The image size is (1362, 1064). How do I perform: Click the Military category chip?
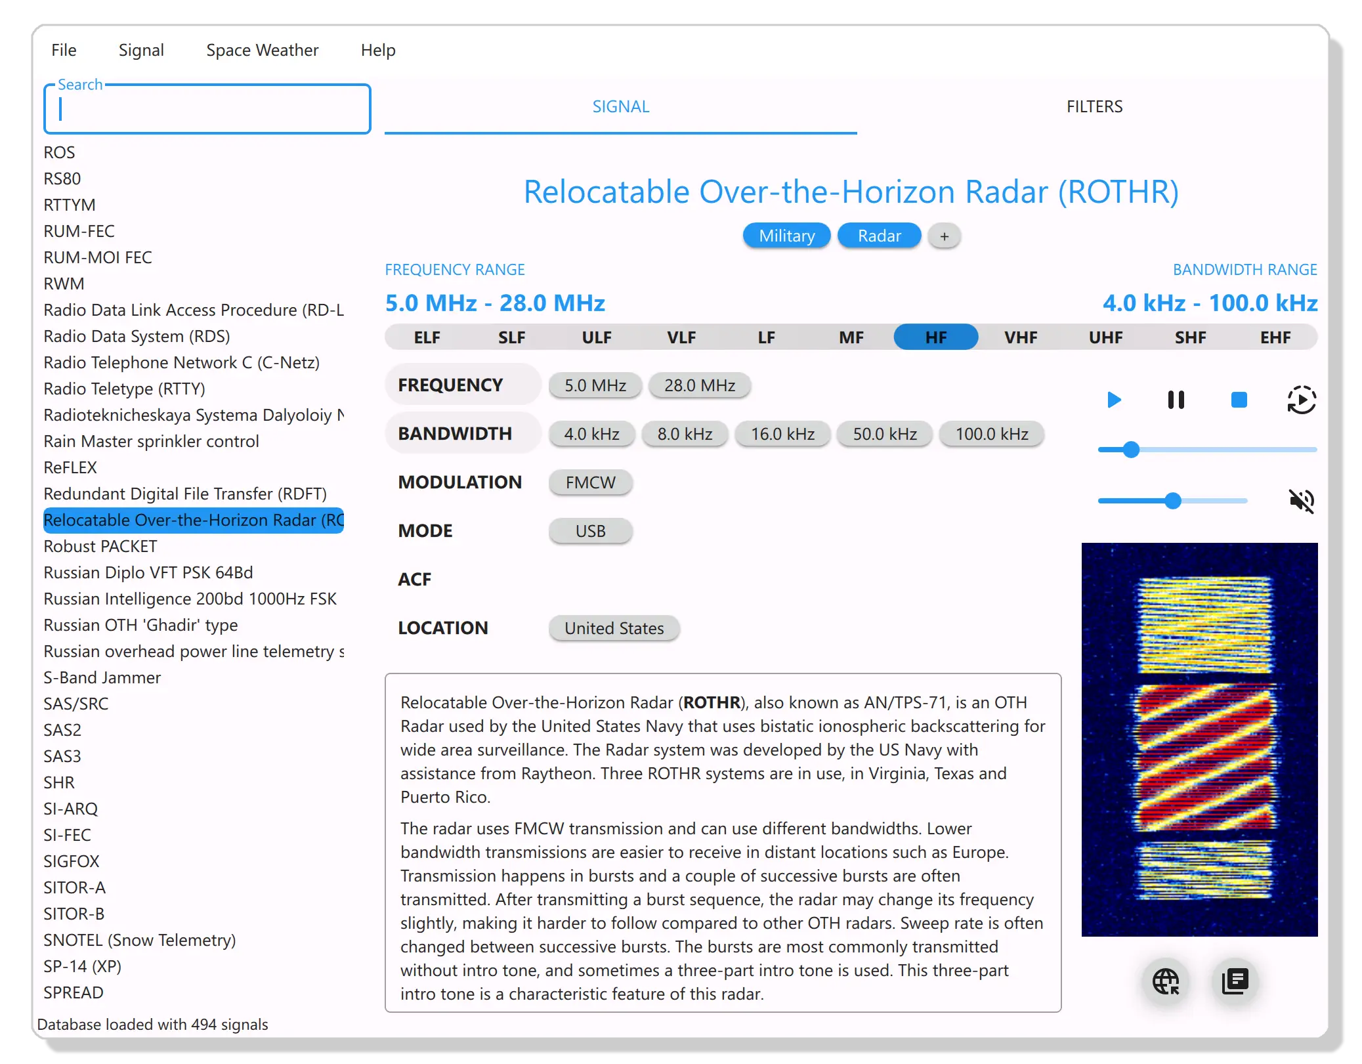786,236
